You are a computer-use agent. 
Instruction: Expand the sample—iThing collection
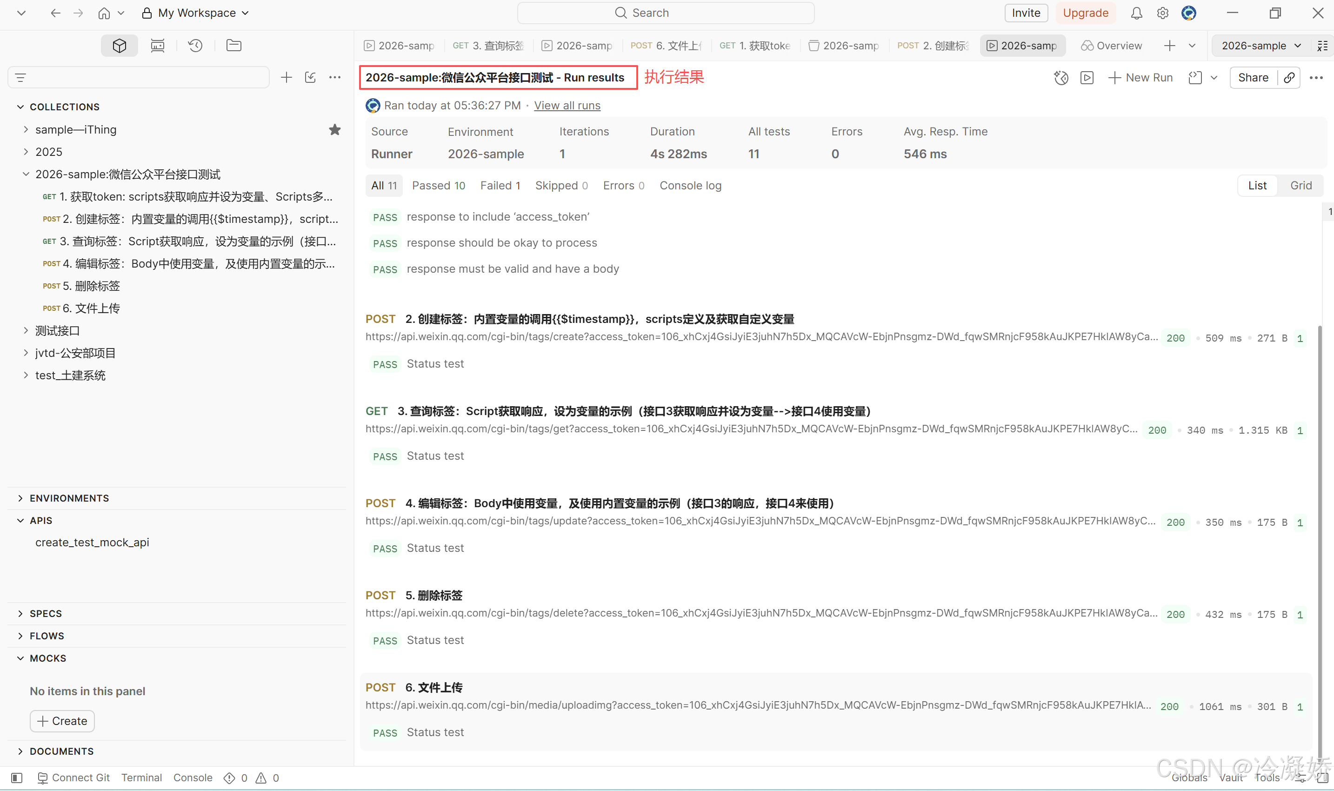tap(26, 129)
